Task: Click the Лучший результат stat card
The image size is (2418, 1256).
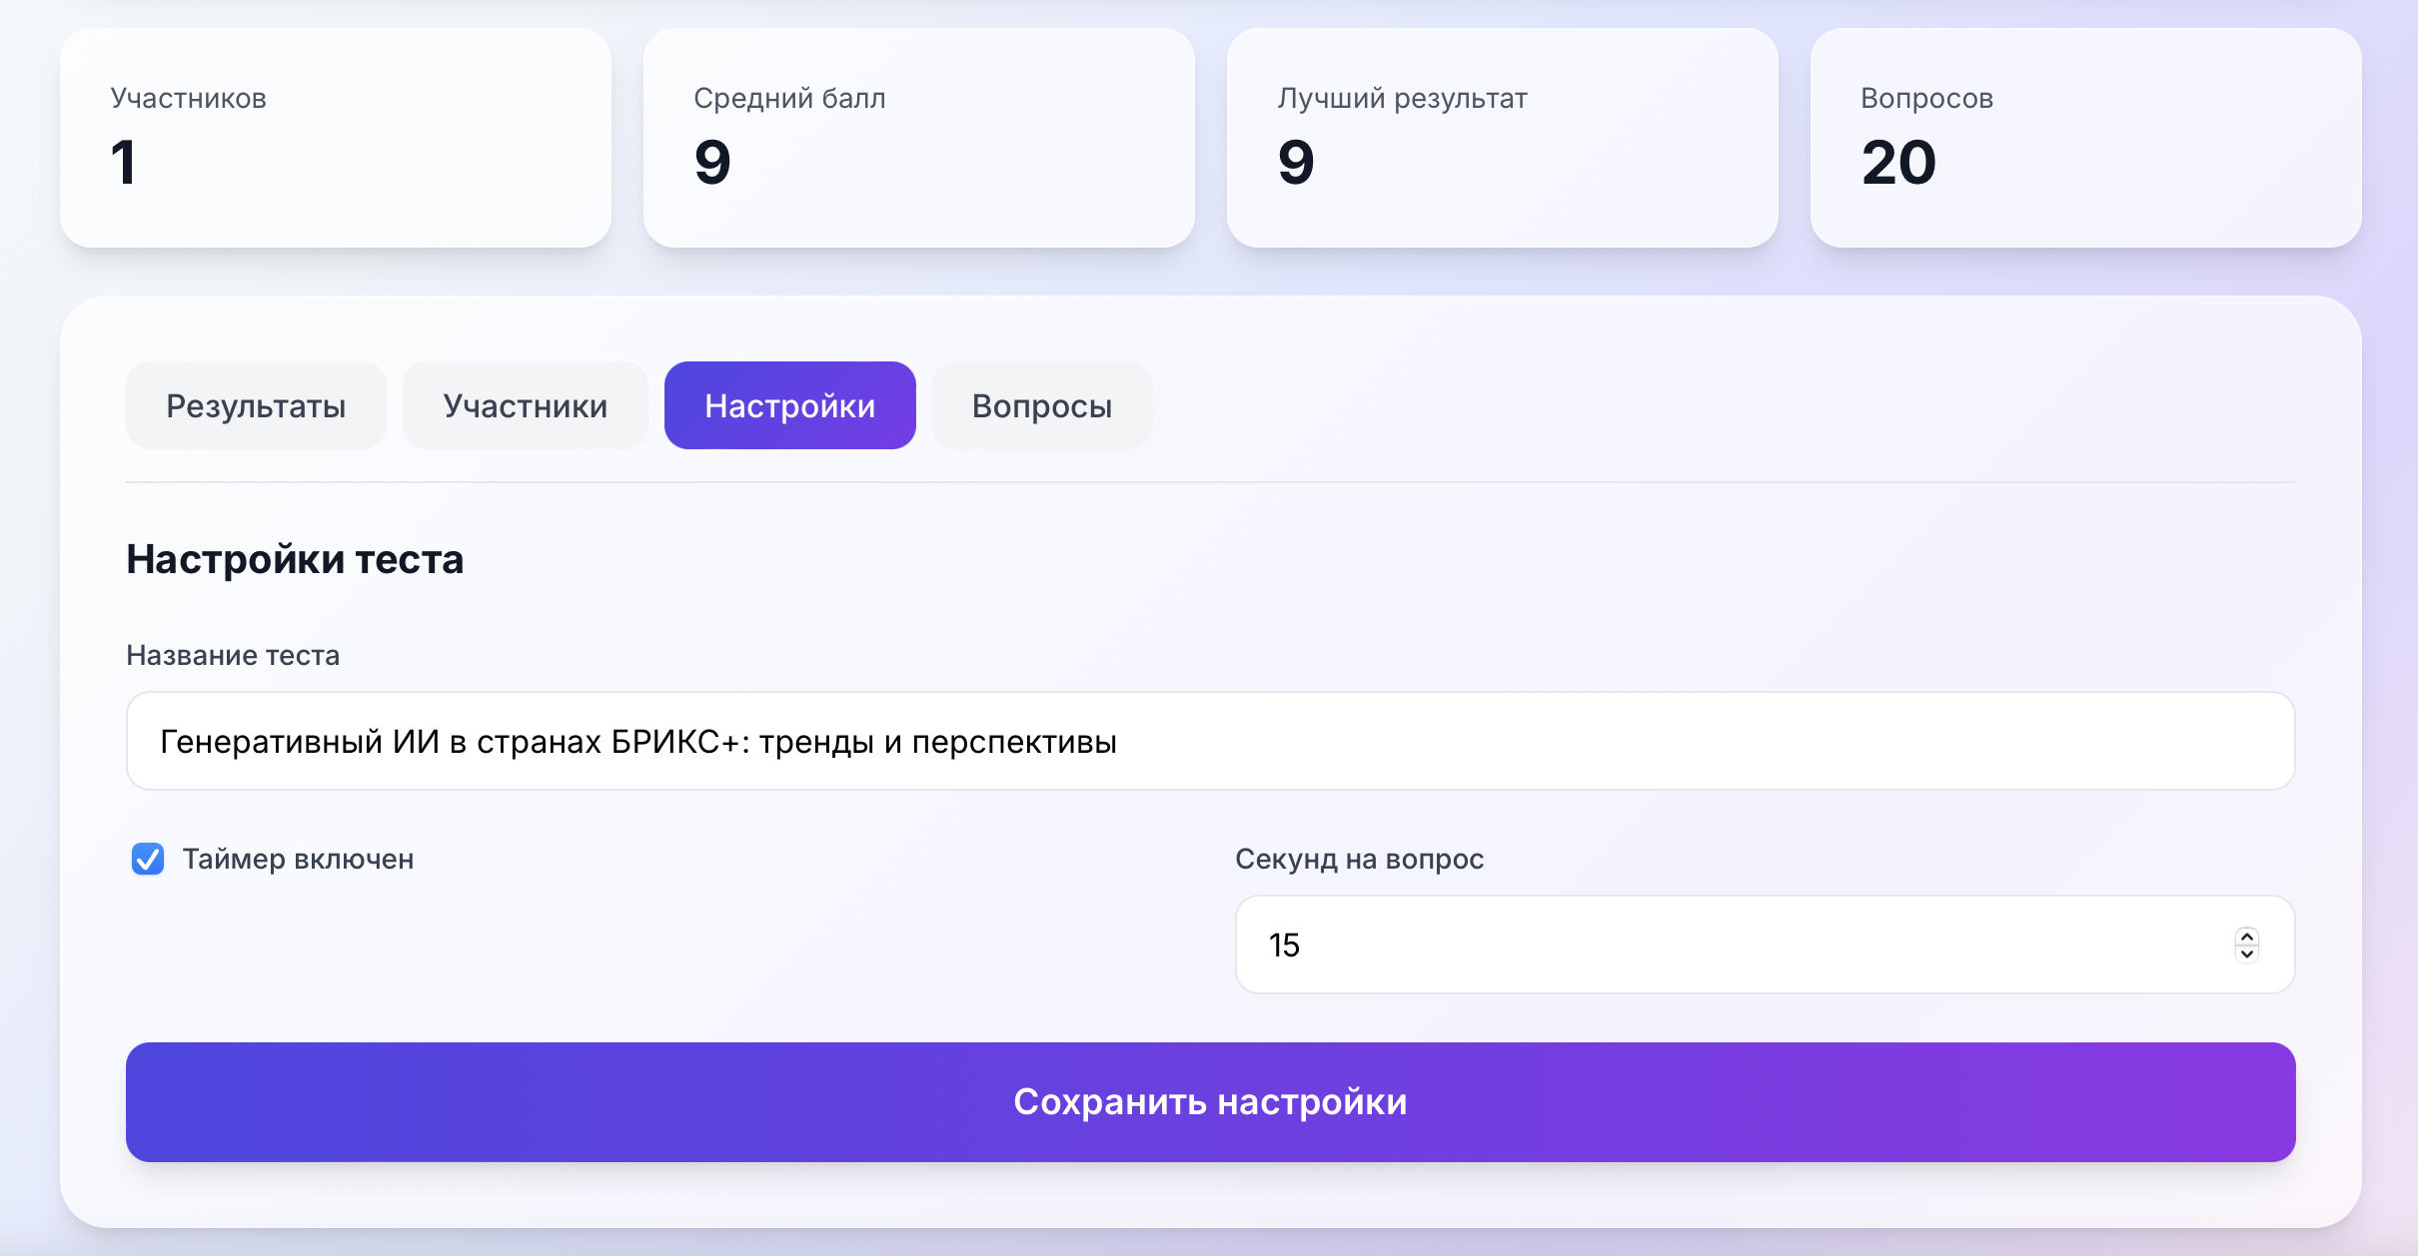Action: click(x=1502, y=138)
